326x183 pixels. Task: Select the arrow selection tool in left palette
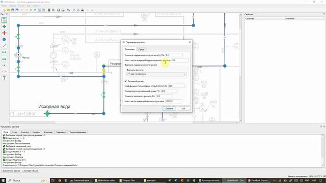pyautogui.click(x=4, y=20)
